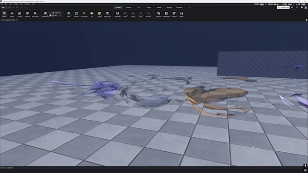Open the Test mode dropdown
Screen dimensions: 308x173
click(x=5, y=7)
